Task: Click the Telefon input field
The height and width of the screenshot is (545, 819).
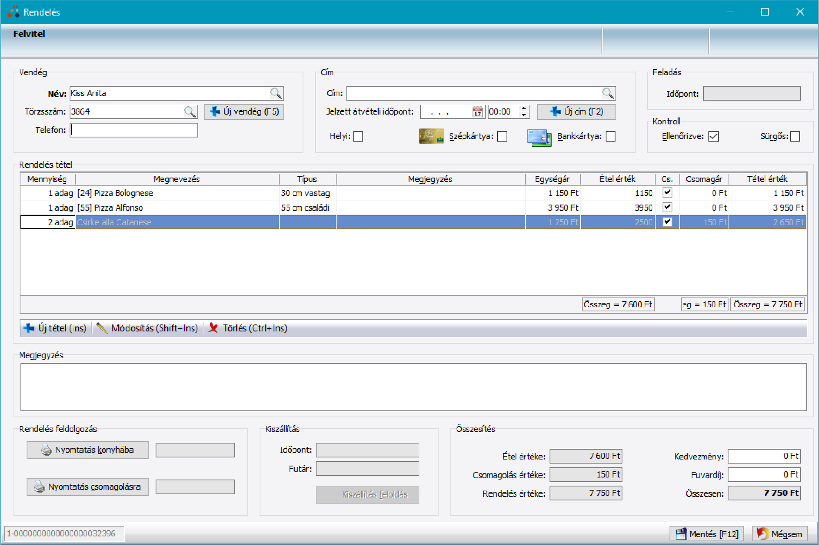Action: point(134,130)
